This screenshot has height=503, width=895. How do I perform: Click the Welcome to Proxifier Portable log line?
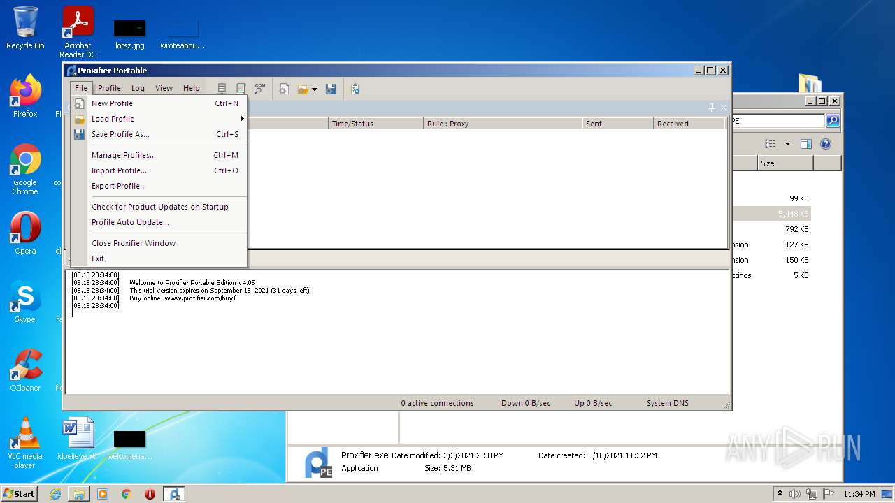point(192,283)
